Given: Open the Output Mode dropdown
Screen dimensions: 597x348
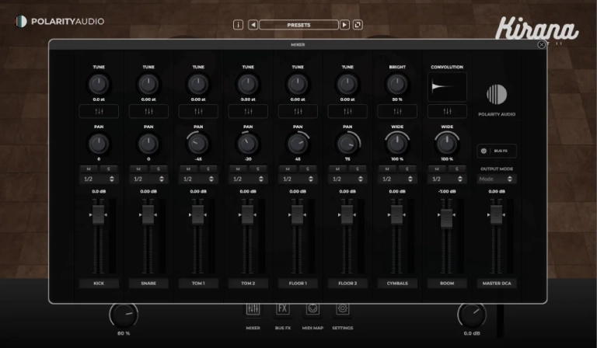Looking at the screenshot, I should pyautogui.click(x=497, y=179).
